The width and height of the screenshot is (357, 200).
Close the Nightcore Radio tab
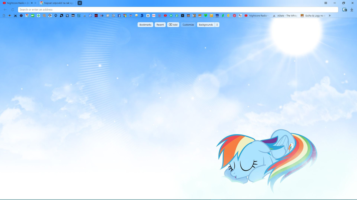pyautogui.click(x=35, y=3)
